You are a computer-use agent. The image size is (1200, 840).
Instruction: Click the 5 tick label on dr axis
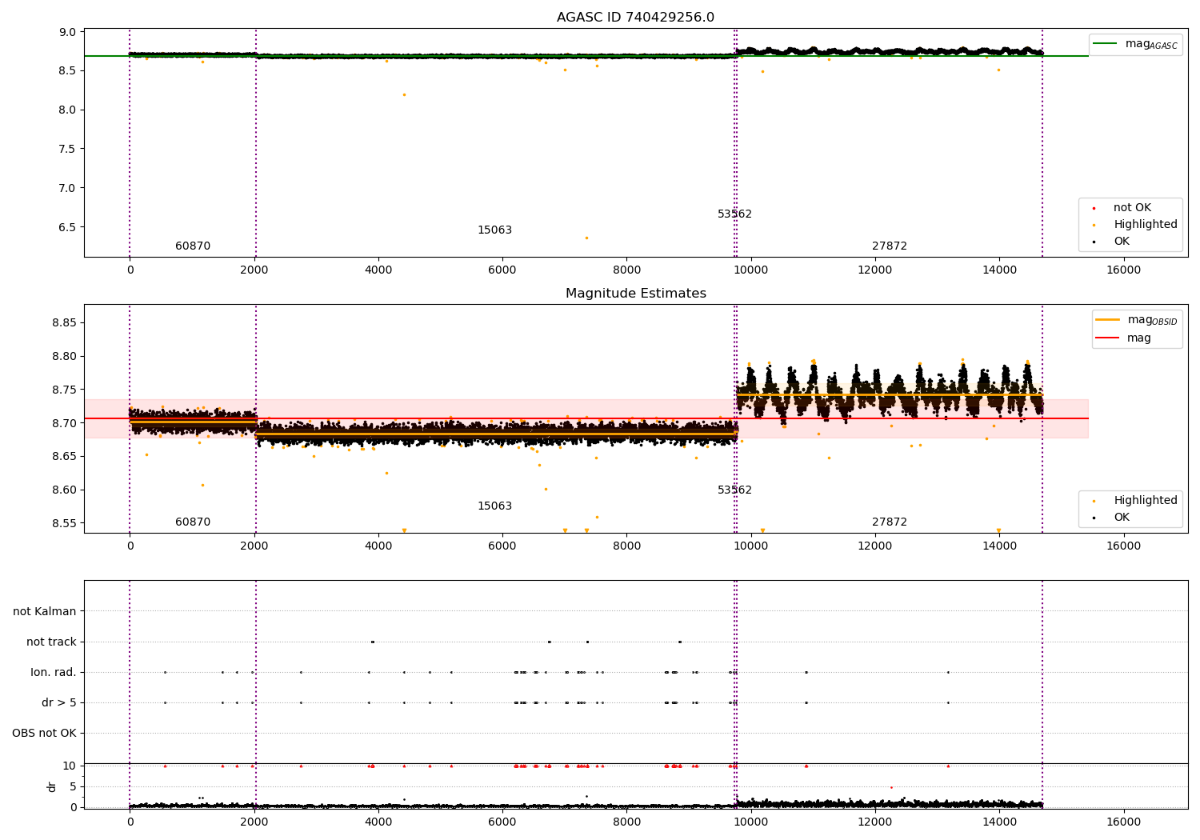point(73,787)
